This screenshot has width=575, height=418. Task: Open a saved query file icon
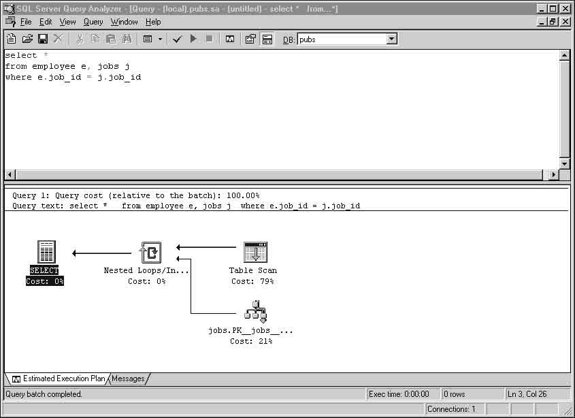tap(27, 39)
